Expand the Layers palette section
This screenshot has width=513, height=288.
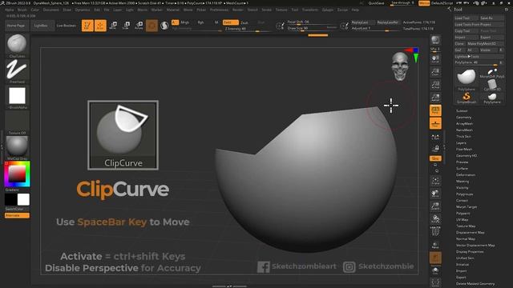click(461, 143)
